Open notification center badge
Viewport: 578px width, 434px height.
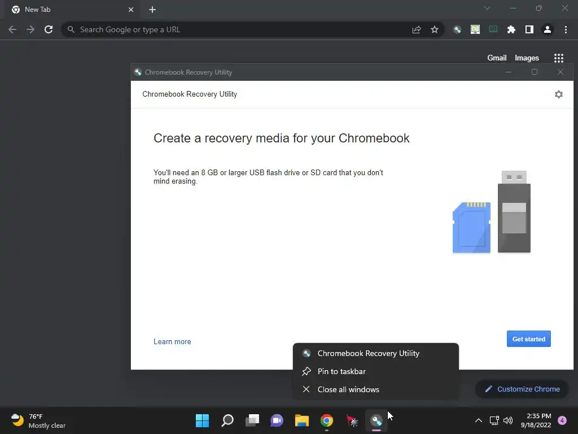click(562, 420)
